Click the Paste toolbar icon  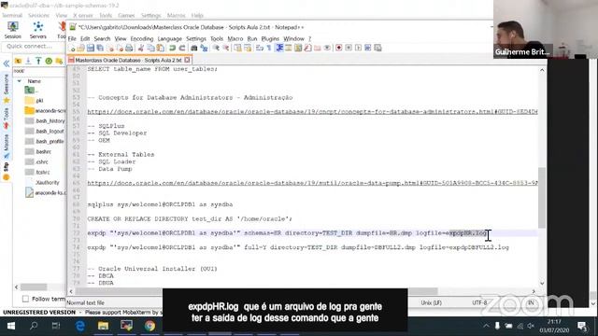click(x=161, y=48)
